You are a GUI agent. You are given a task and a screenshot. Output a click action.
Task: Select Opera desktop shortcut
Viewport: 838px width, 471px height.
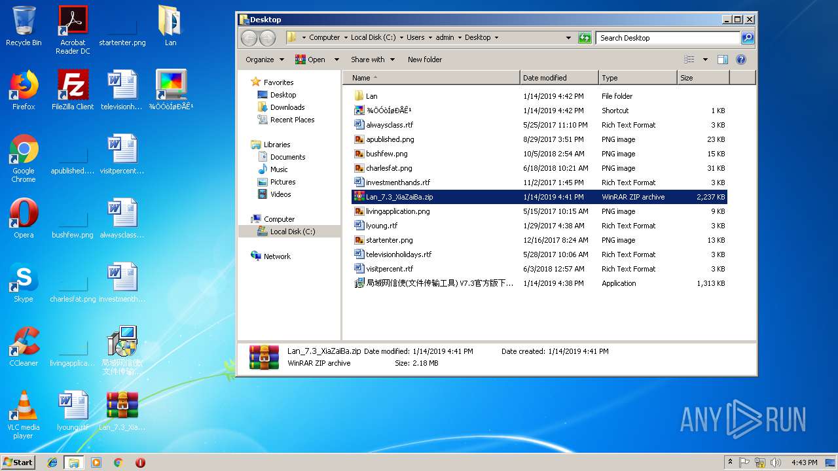click(24, 218)
